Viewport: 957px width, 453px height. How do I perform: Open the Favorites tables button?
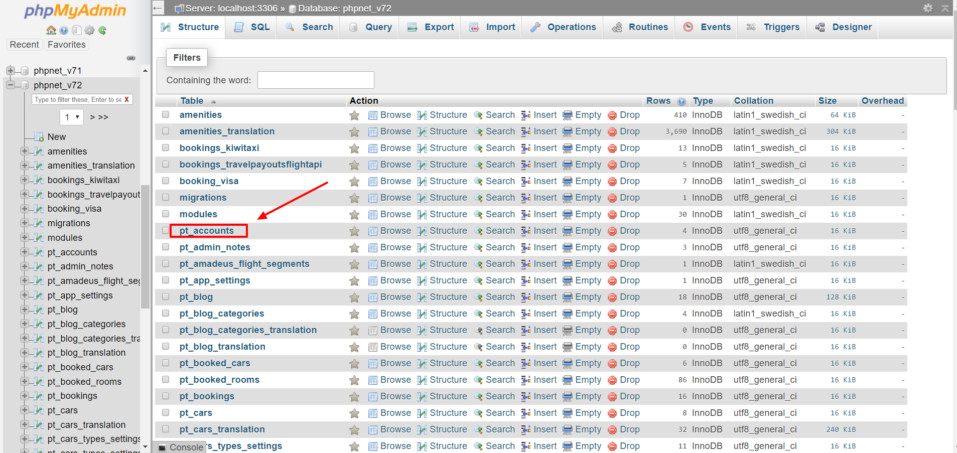(67, 45)
